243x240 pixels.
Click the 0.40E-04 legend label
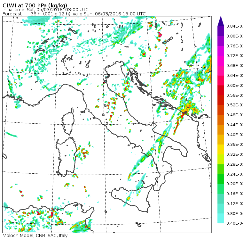point(235,223)
